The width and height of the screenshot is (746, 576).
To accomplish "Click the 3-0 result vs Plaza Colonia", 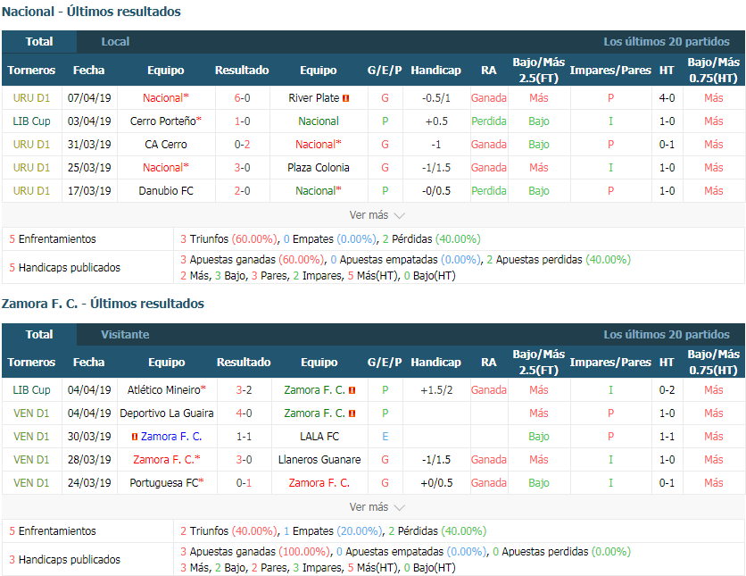I will click(242, 168).
